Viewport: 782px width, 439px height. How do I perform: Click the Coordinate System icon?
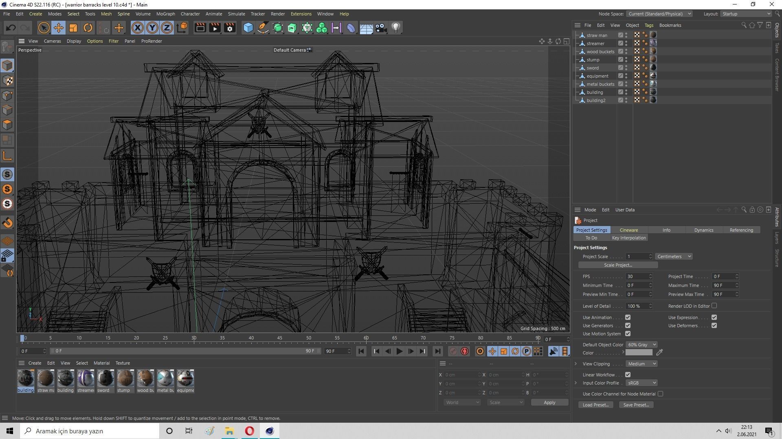tap(182, 28)
